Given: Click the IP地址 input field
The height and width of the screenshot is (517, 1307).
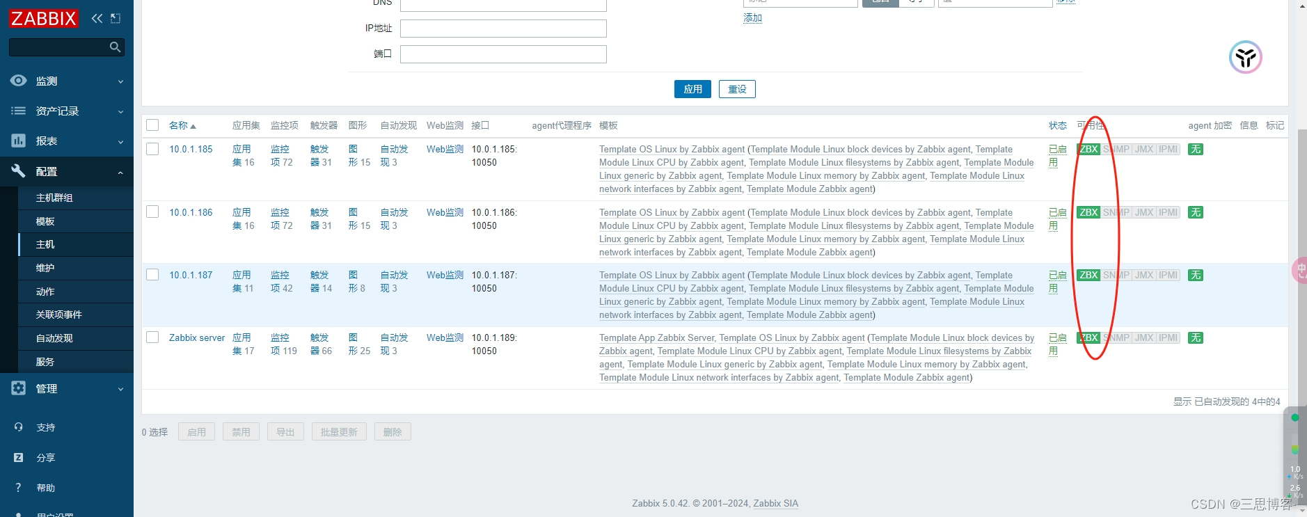Looking at the screenshot, I should coord(503,29).
